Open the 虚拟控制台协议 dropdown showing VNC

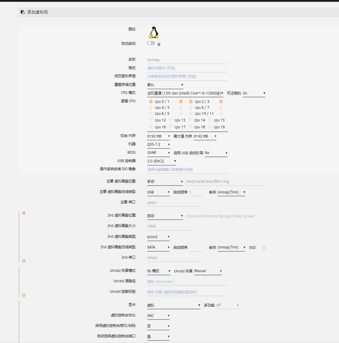coord(159,316)
